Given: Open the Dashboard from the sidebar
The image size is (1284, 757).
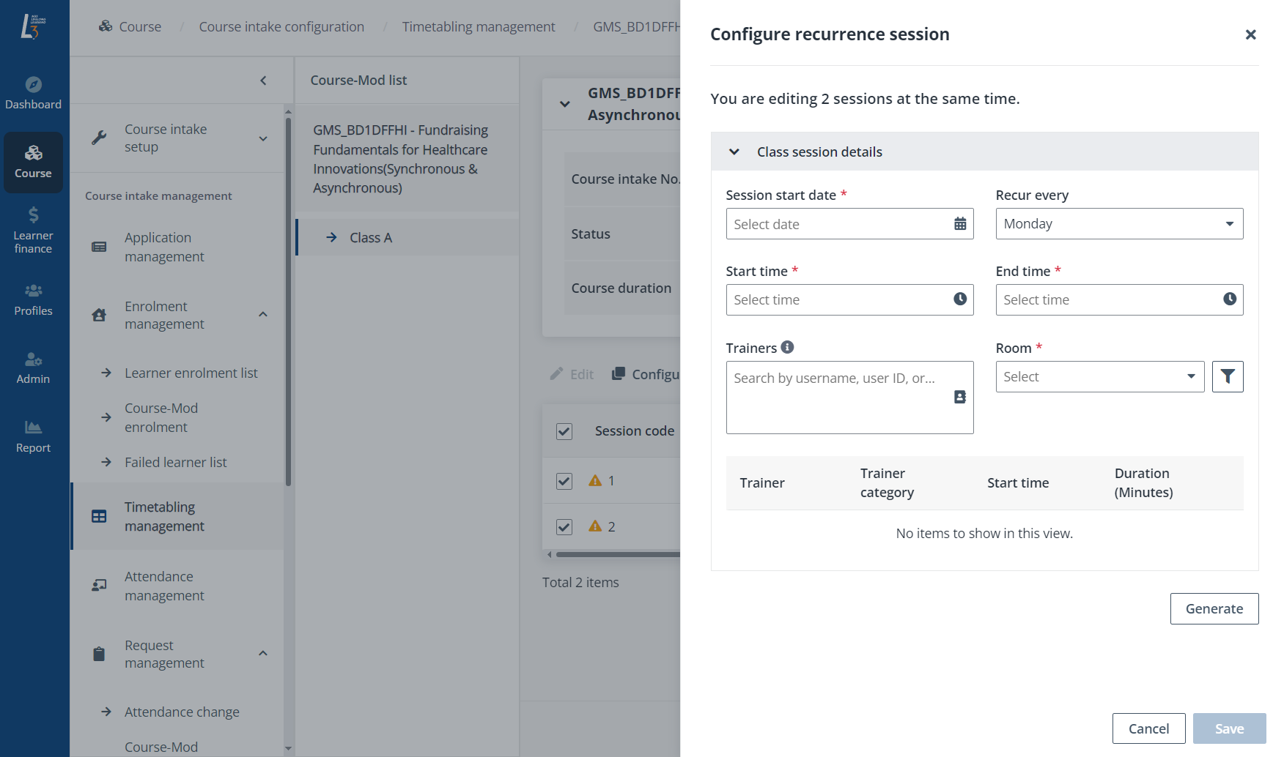Looking at the screenshot, I should pos(34,92).
